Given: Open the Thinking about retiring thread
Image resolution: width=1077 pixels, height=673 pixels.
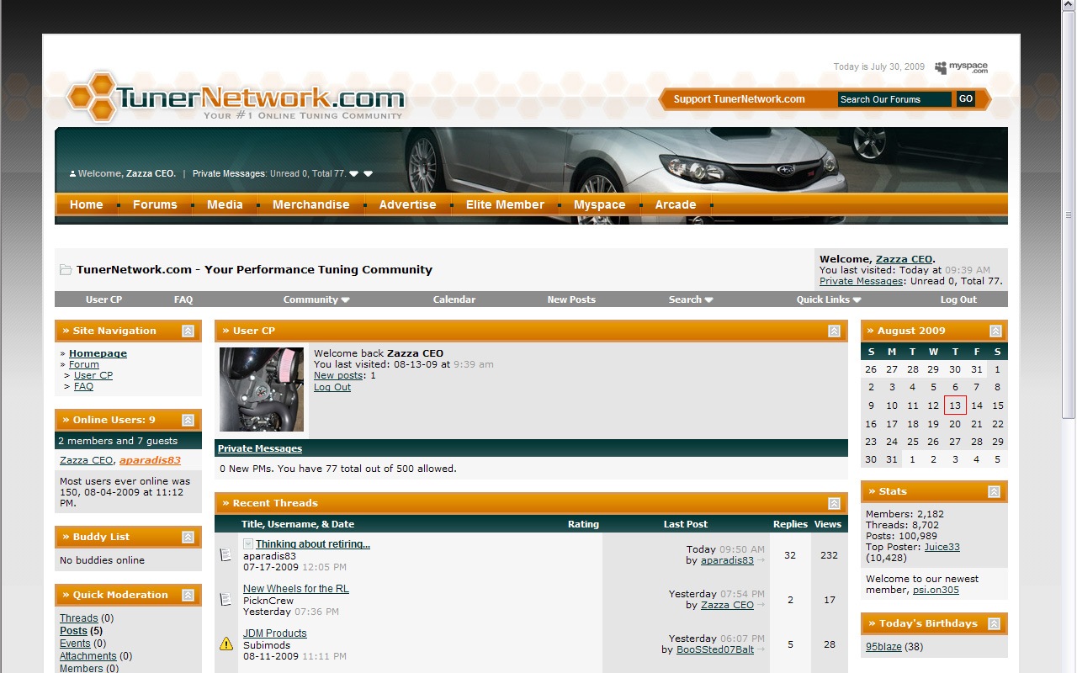Looking at the screenshot, I should tap(313, 544).
